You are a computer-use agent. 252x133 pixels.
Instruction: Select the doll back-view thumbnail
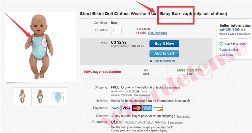point(40,96)
